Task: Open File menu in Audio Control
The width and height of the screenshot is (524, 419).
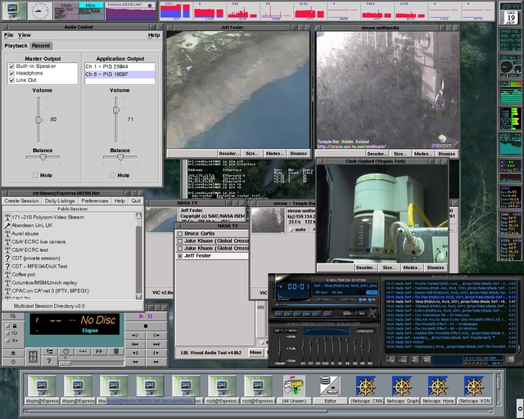Action: (x=9, y=35)
